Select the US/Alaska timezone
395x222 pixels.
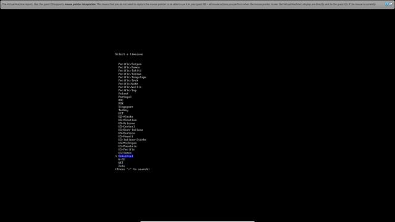126,117
